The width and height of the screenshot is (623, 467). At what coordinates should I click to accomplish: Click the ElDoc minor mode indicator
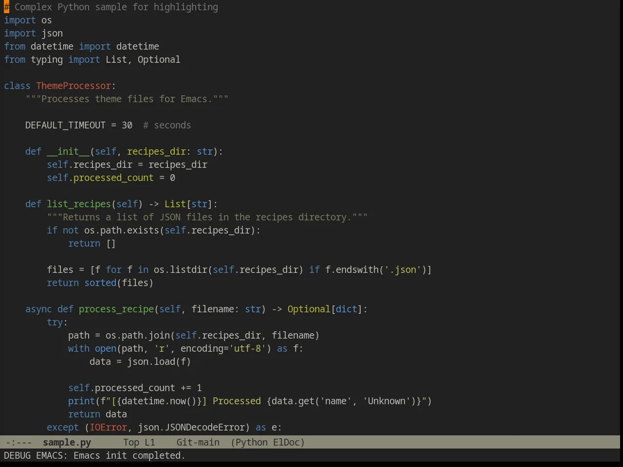(286, 442)
